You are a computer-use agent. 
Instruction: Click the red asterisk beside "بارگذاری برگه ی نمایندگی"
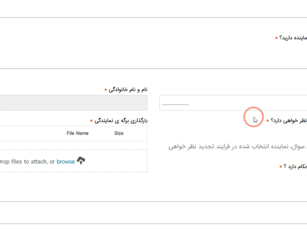point(91,121)
